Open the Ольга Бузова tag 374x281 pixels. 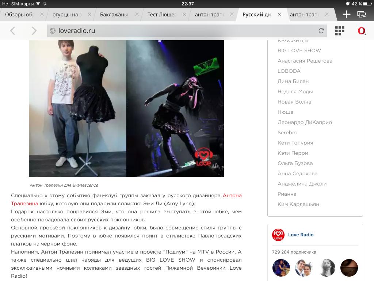click(295, 164)
